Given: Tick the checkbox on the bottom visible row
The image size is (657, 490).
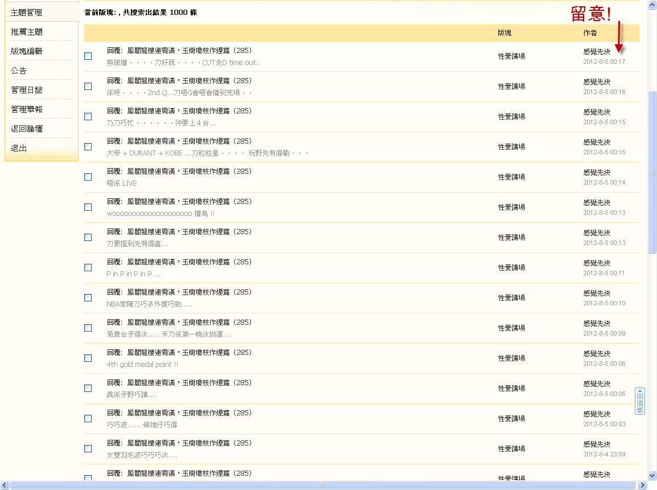Looking at the screenshot, I should click(88, 478).
